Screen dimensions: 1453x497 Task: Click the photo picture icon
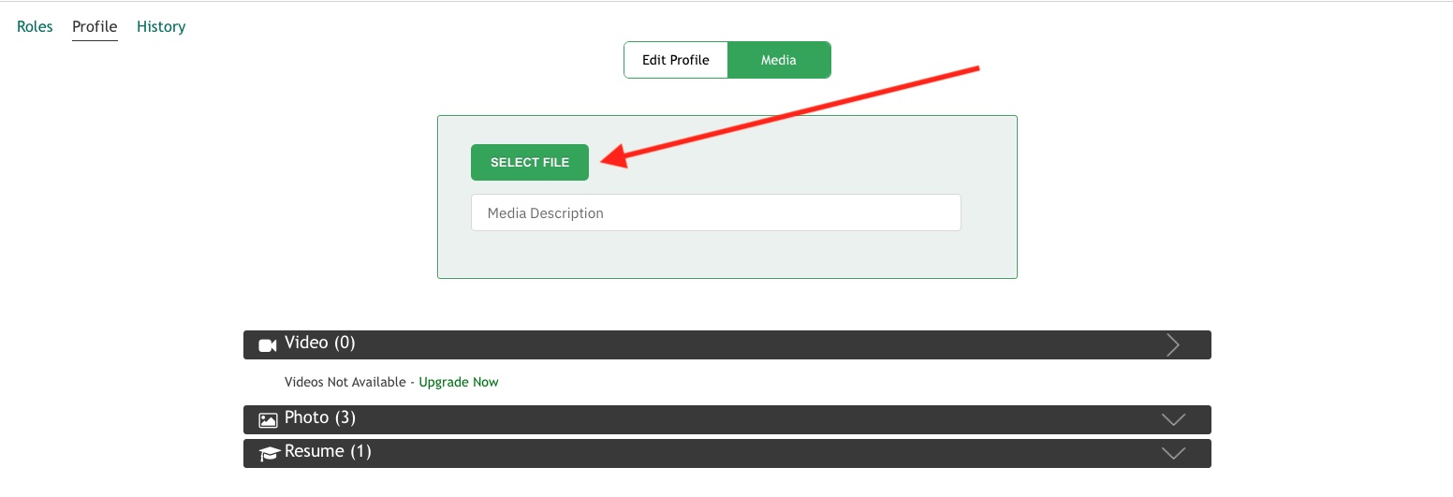pos(268,420)
